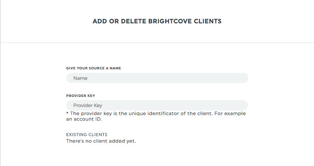Click the 'Provider Key' label above field
This screenshot has width=314, height=166.
[81, 96]
